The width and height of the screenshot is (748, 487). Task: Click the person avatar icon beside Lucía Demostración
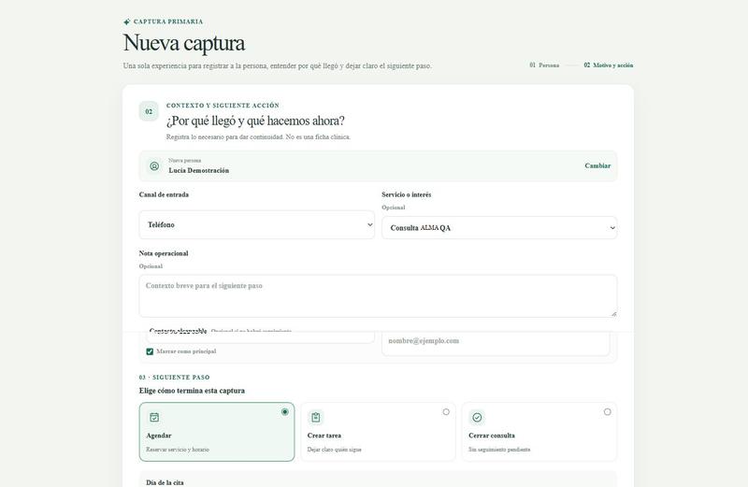coord(154,166)
